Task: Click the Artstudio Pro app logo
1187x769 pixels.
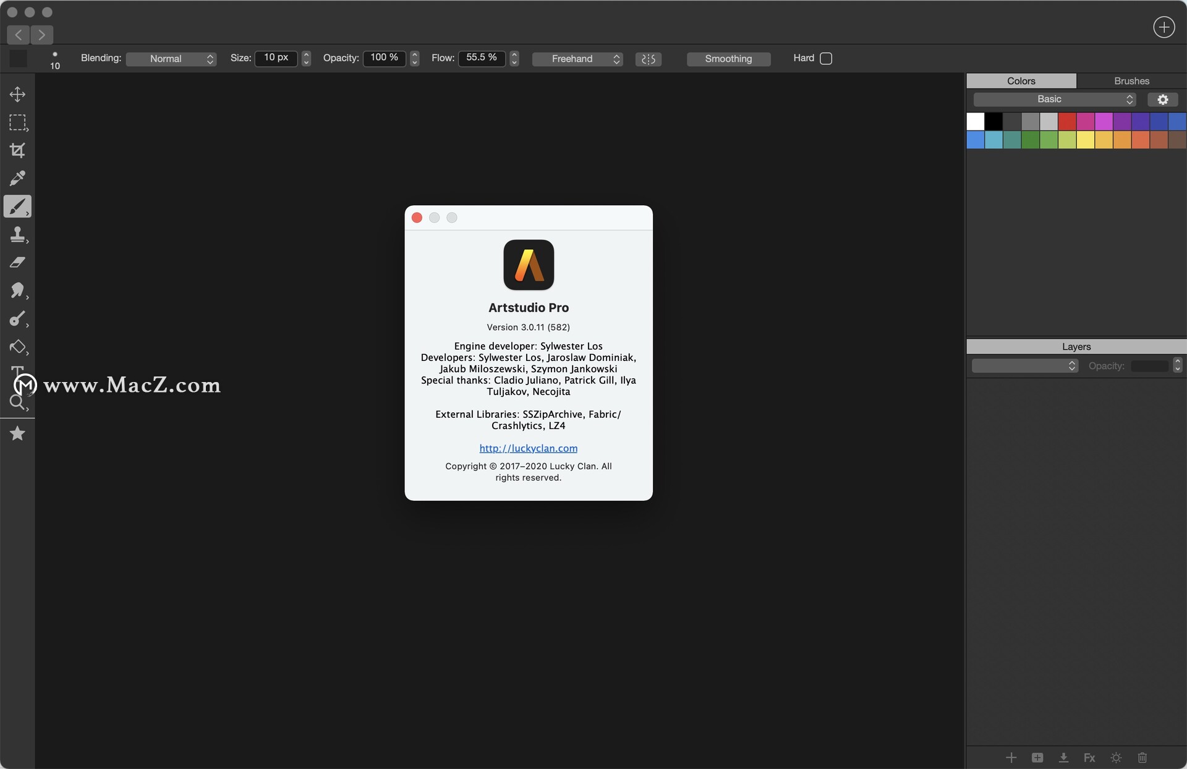Action: click(x=529, y=265)
